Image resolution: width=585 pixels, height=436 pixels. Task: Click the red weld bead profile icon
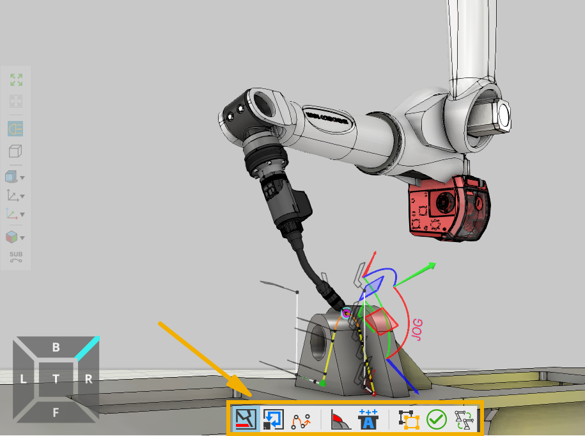[341, 419]
